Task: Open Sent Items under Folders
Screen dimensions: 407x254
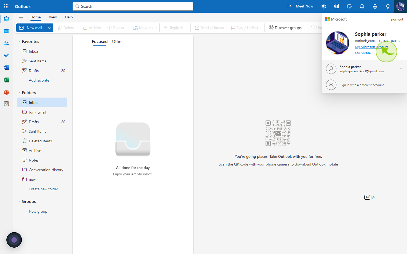Action: click(42, 131)
